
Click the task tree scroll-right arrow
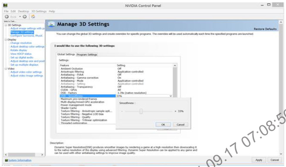coord(42,155)
